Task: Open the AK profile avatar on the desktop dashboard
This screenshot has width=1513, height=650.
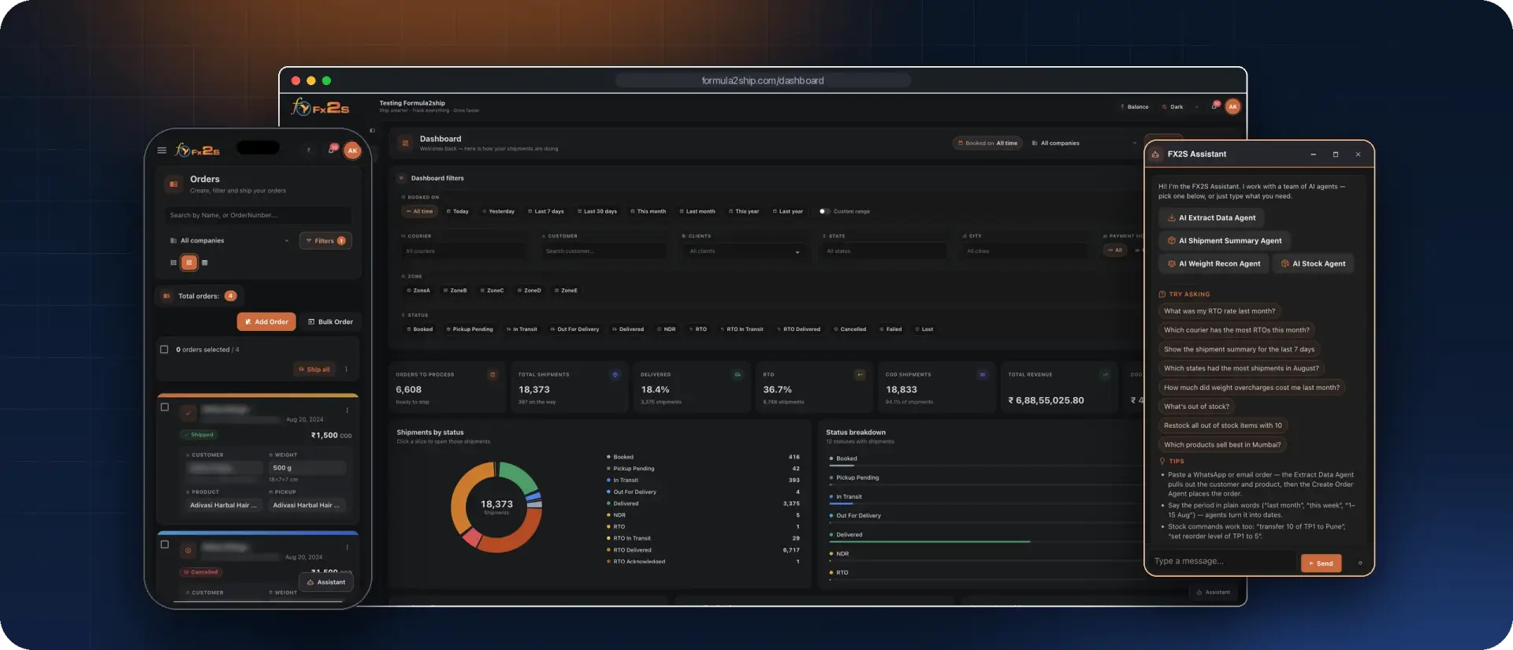Action: click(x=1233, y=106)
